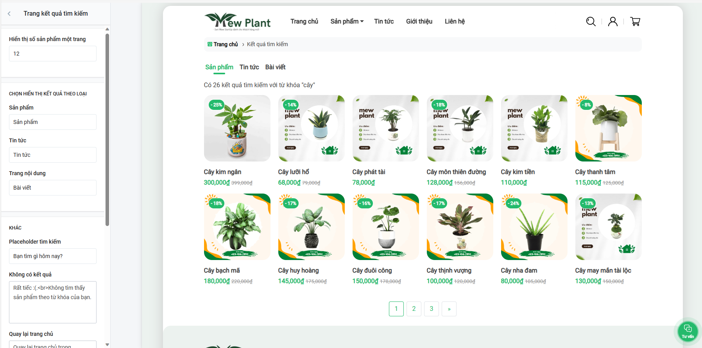Click the Placeholder tìm kiếm input field
The width and height of the screenshot is (702, 348).
click(x=53, y=256)
